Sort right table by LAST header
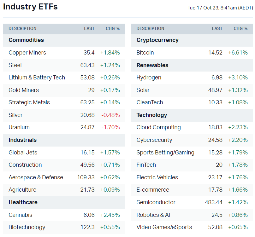The height and width of the screenshot is (237, 255). pyautogui.click(x=217, y=28)
